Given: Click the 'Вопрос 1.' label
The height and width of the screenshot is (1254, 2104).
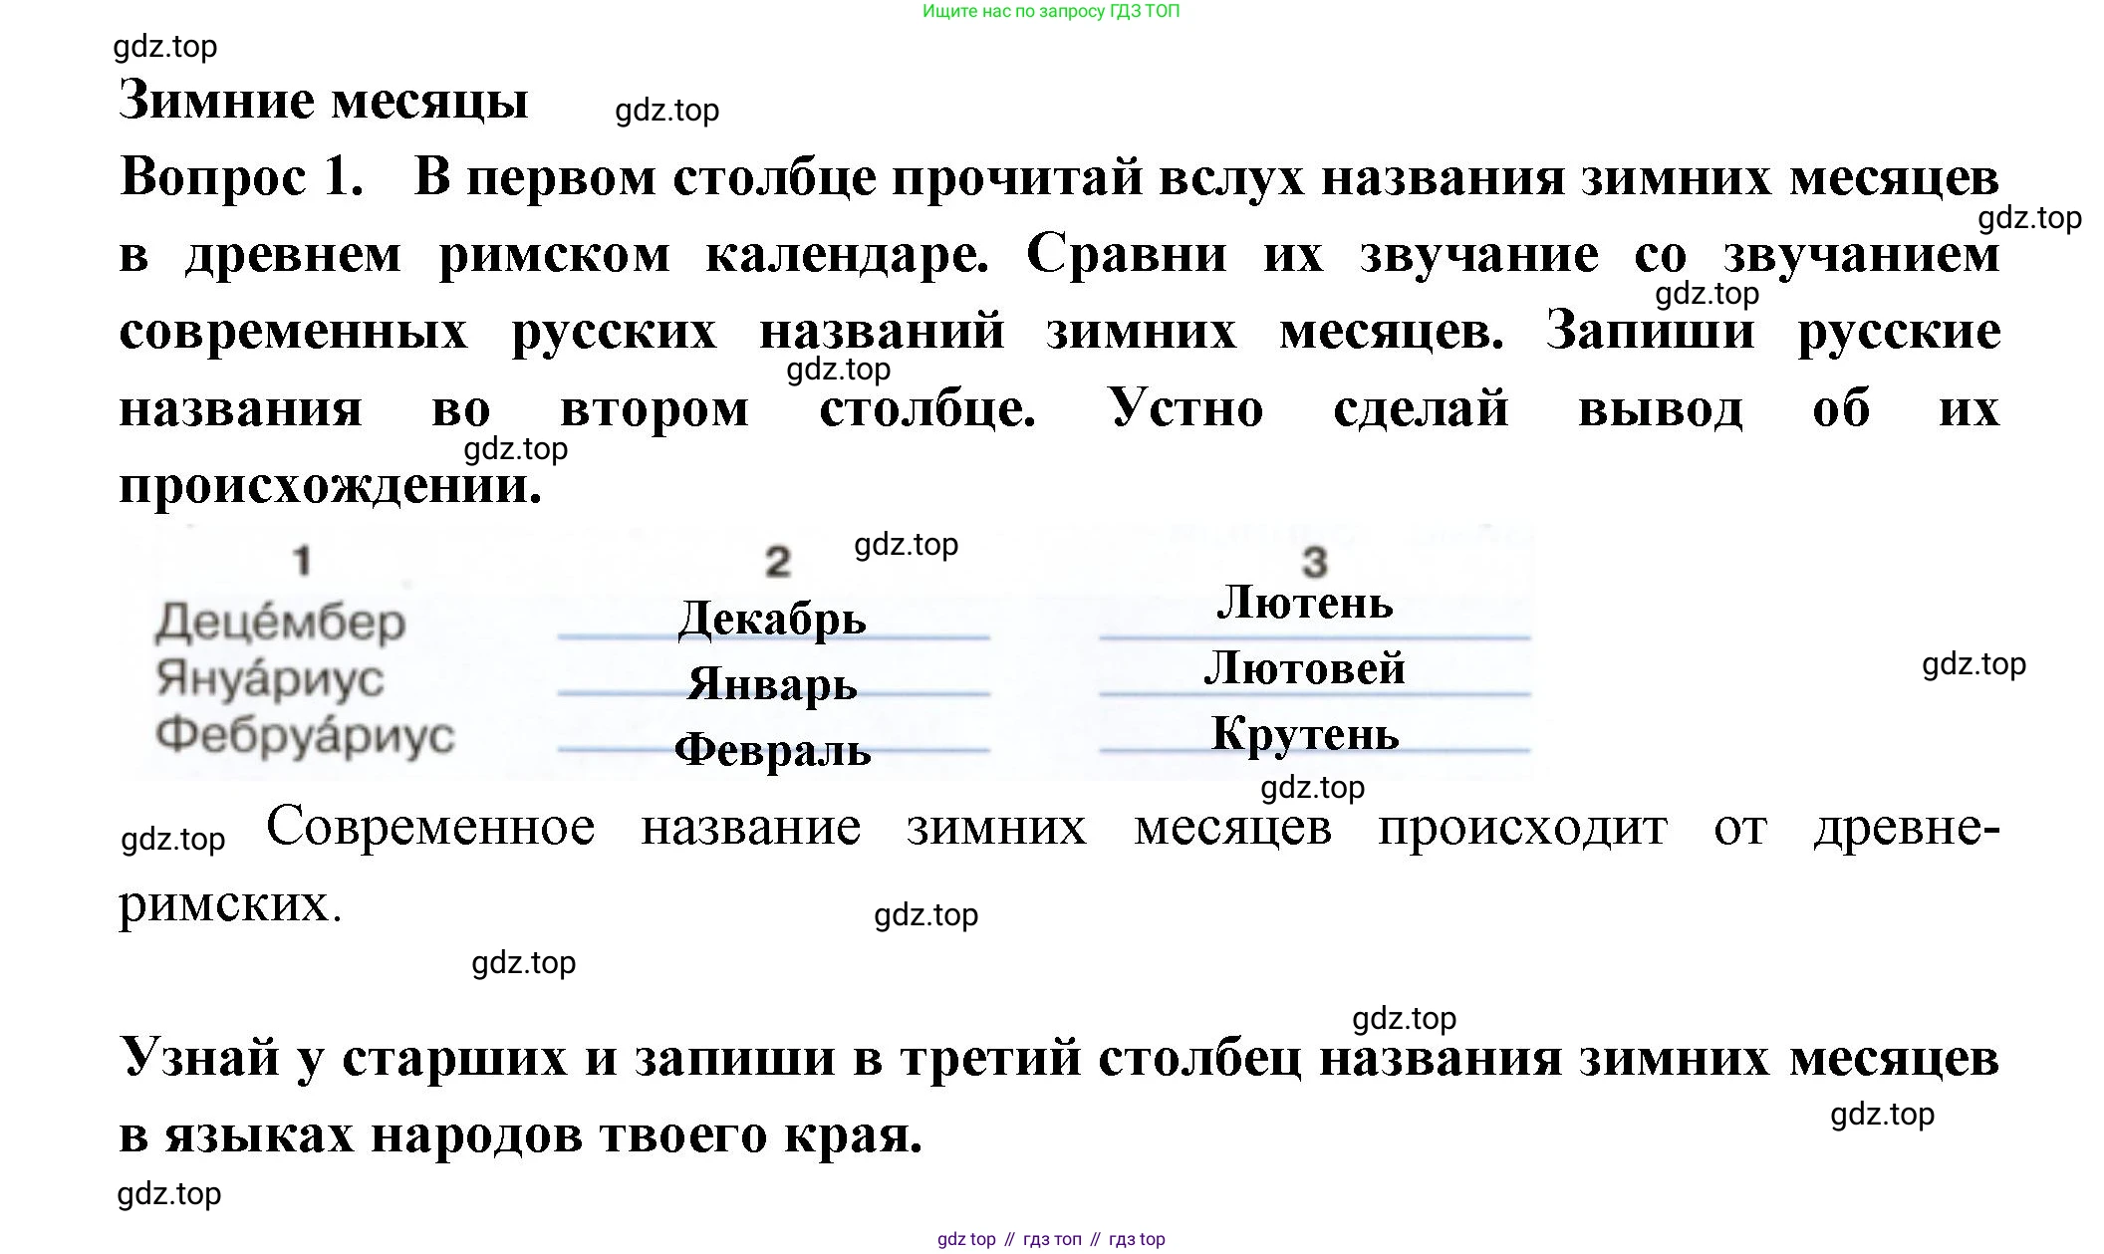Looking at the screenshot, I should [x=241, y=177].
